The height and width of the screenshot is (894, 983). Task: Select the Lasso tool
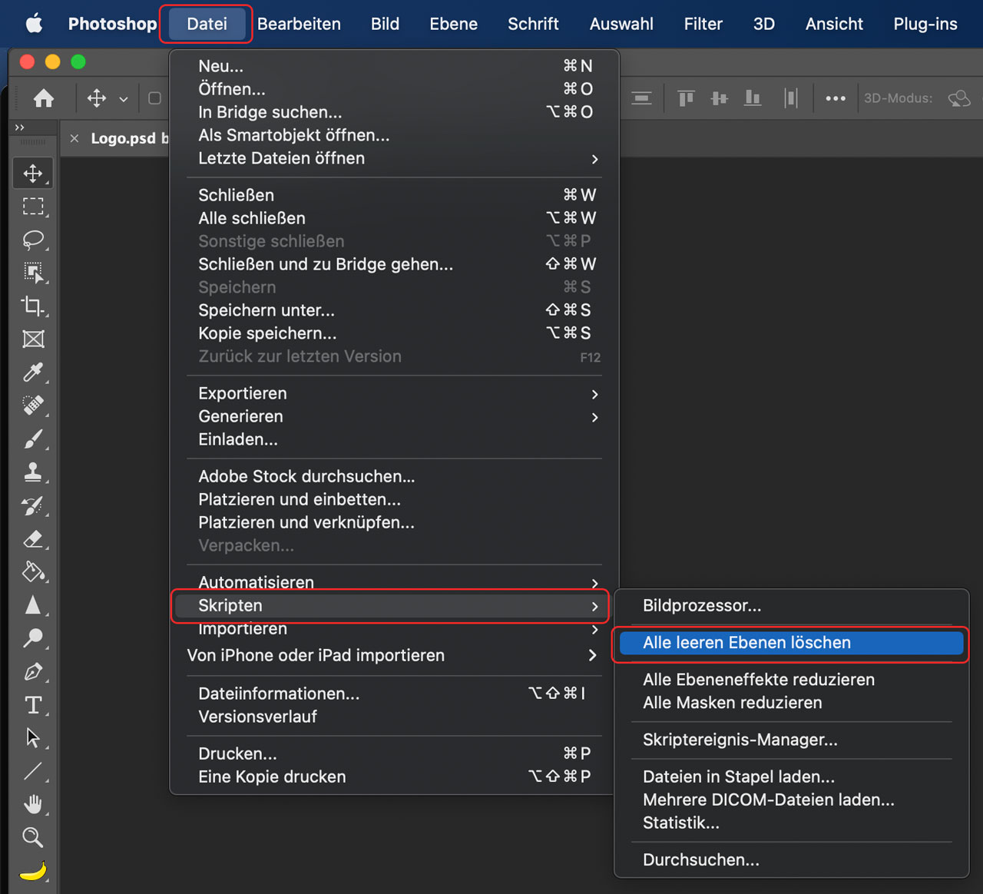(33, 240)
